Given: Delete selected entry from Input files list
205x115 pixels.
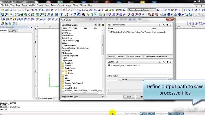Looking at the screenshot, I should pyautogui.click(x=164, y=25).
